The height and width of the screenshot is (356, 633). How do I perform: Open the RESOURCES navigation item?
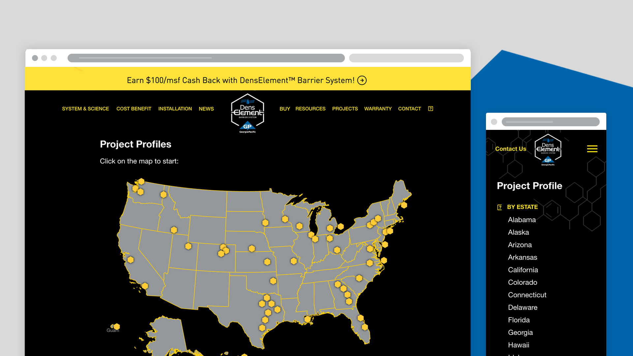pos(310,109)
